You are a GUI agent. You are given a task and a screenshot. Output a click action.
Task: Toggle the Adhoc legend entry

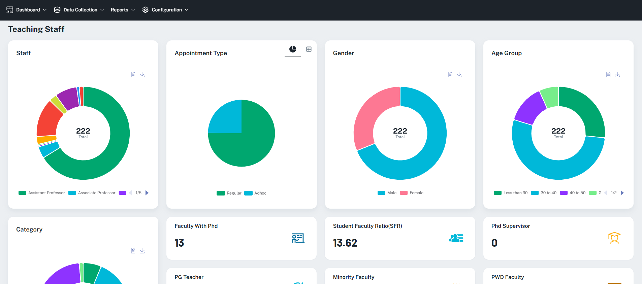click(x=255, y=193)
